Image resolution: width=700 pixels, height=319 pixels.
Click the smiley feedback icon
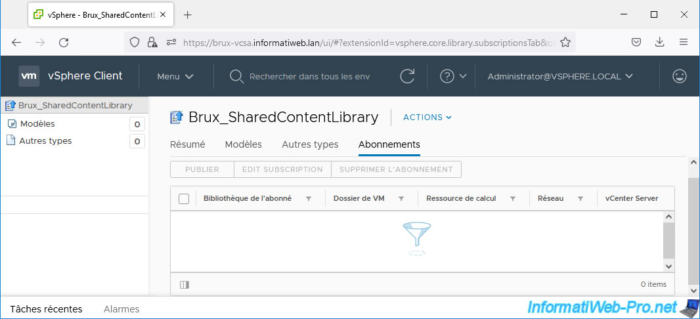click(x=680, y=76)
